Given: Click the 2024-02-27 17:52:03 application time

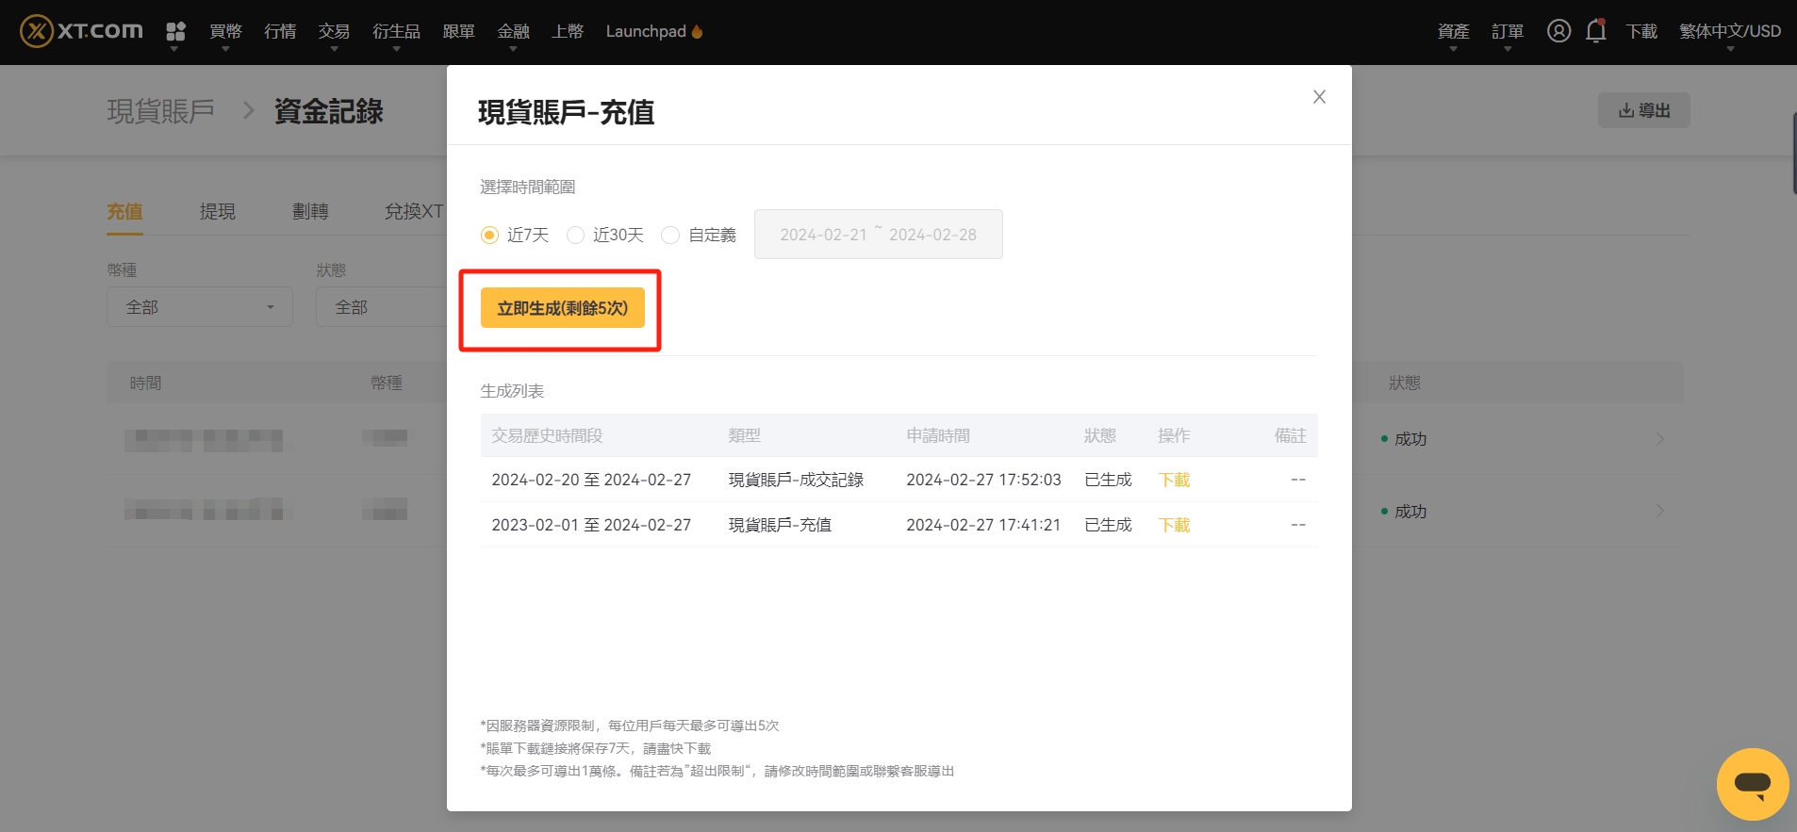Looking at the screenshot, I should pyautogui.click(x=983, y=480).
